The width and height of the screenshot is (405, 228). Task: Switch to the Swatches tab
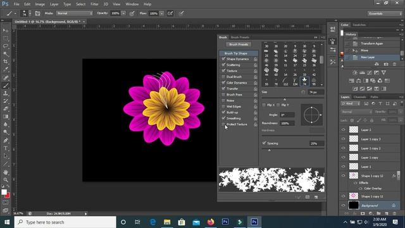point(359,25)
